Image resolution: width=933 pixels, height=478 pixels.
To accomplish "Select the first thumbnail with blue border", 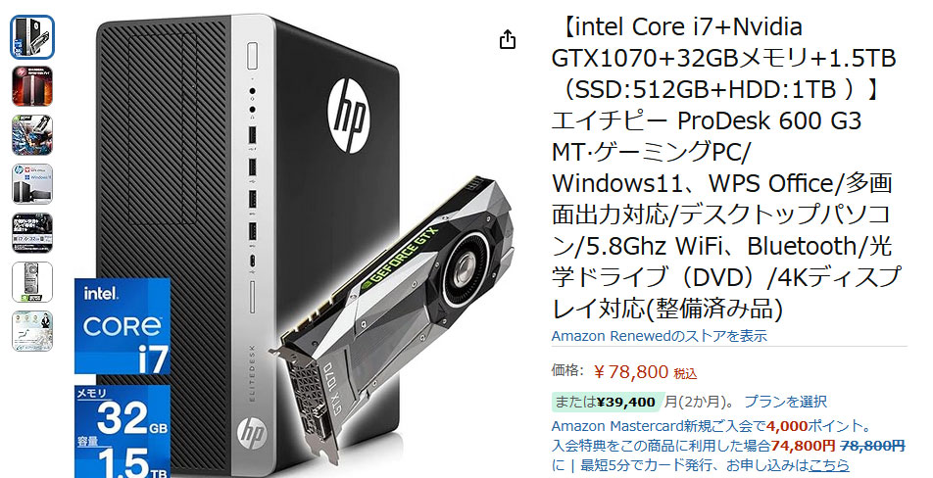I will 32,37.
